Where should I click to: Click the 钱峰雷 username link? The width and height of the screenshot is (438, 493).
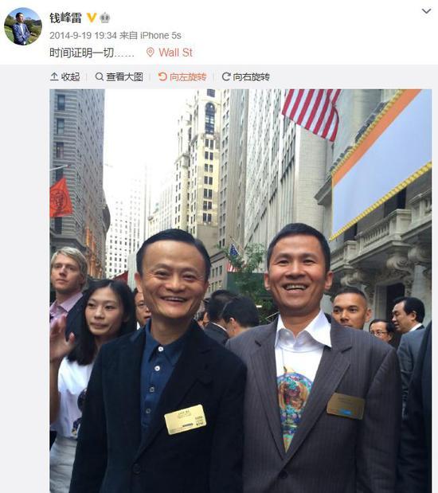(65, 18)
